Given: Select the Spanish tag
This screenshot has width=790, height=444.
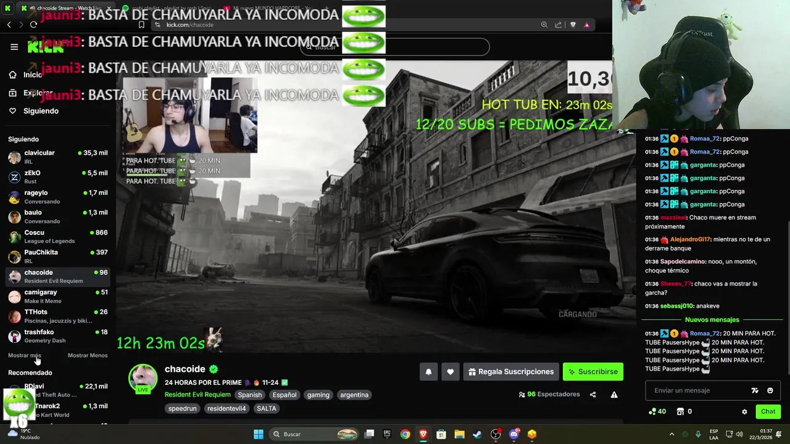Looking at the screenshot, I should pos(250,395).
